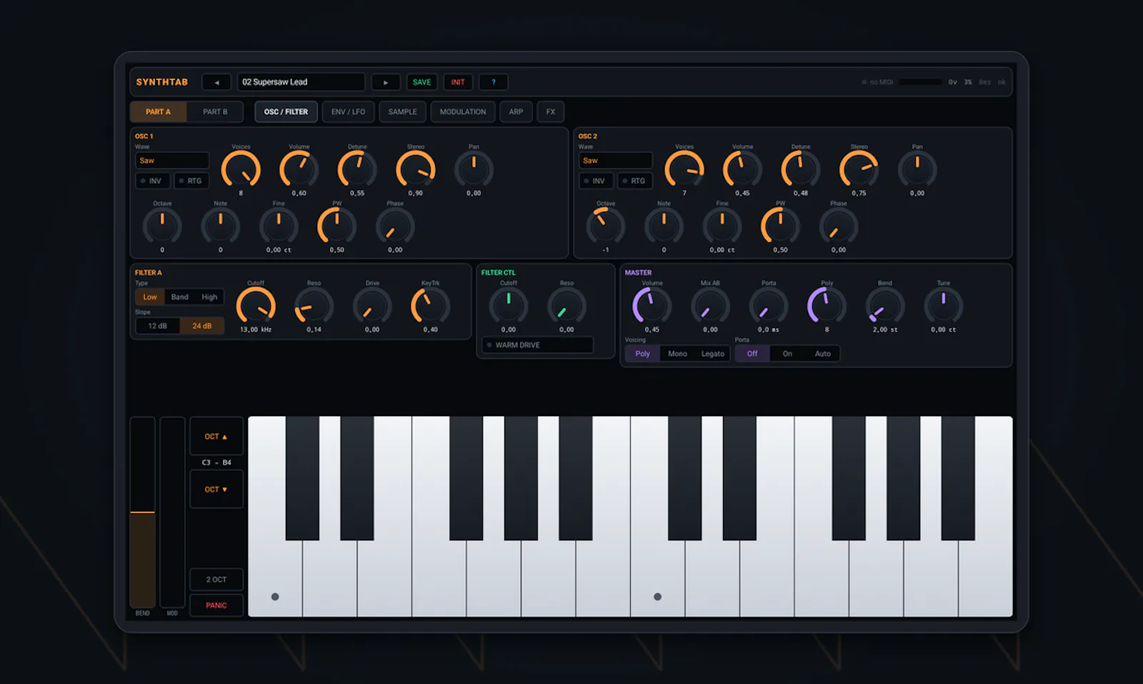
Task: Click the 2 OCT range button
Action: [216, 580]
